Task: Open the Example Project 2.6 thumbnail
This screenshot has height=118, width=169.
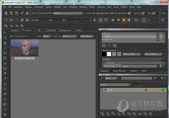Action: tap(25, 48)
